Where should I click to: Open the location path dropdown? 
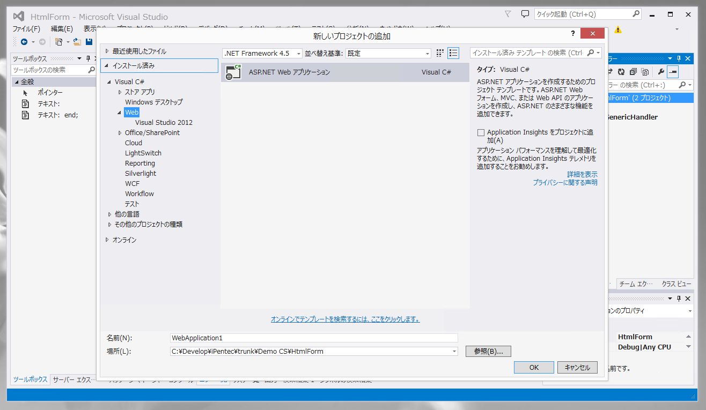[x=454, y=352]
